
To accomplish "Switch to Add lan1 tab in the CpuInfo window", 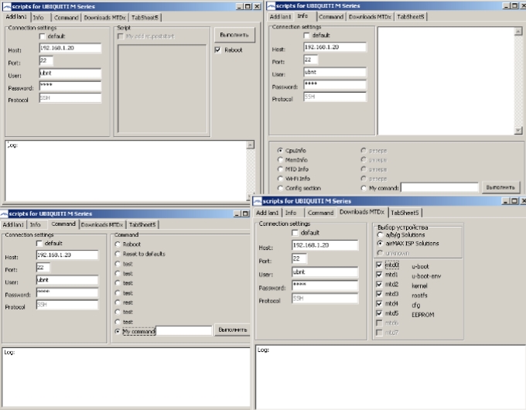I will 280,16.
